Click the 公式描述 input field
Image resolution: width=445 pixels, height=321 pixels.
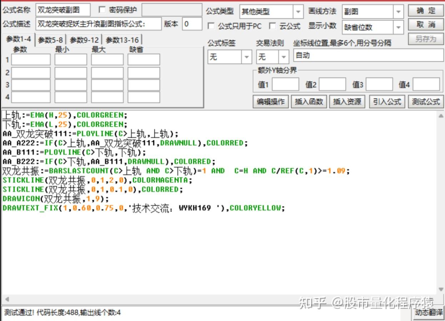(x=99, y=24)
